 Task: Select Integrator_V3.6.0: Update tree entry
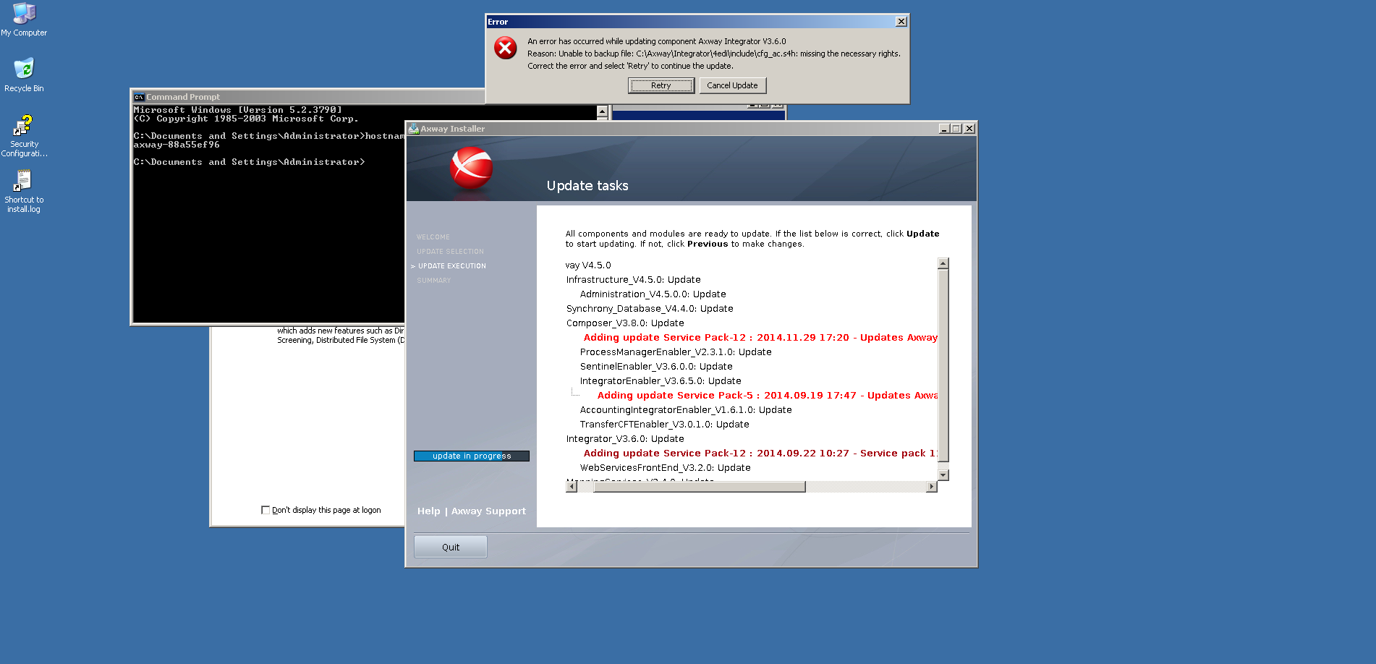[x=624, y=439]
